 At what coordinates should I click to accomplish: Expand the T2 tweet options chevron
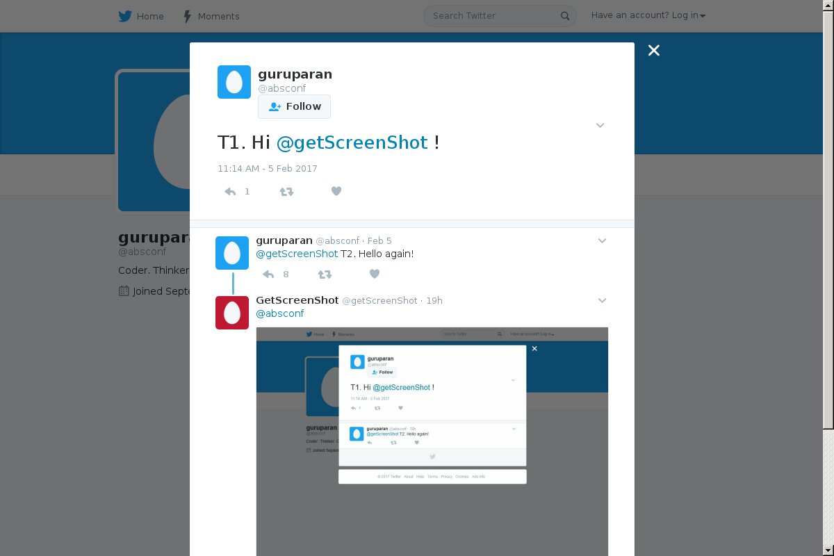(602, 240)
